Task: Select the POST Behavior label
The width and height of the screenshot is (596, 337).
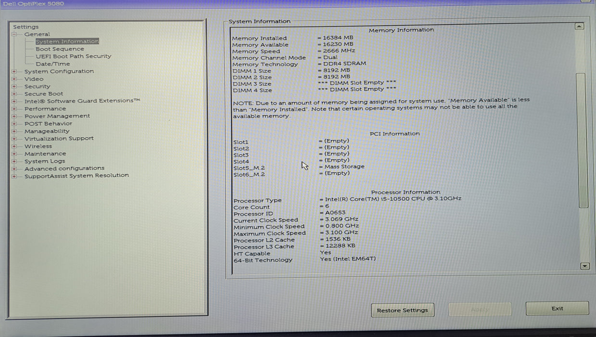Action: click(48, 124)
